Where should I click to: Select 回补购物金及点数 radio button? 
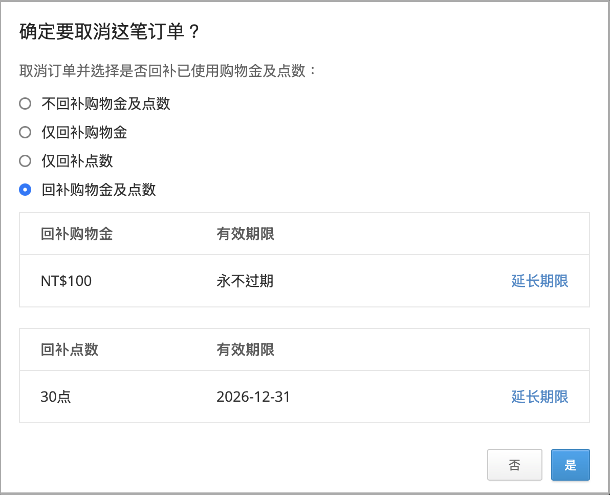pos(25,190)
